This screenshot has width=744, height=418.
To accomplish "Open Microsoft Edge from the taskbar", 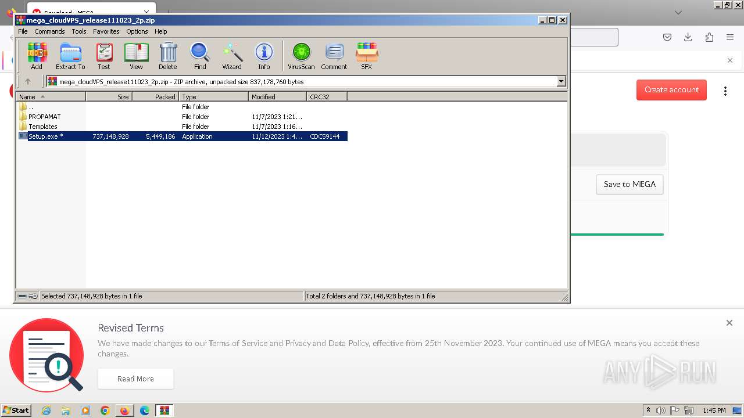I will coord(145,410).
